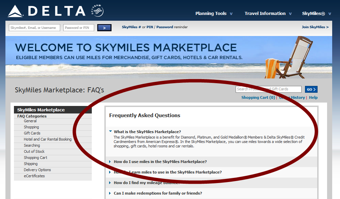Collapse the 'What is the SkyMiles Marketplace?' question
This screenshot has height=199, width=340.
[x=147, y=132]
